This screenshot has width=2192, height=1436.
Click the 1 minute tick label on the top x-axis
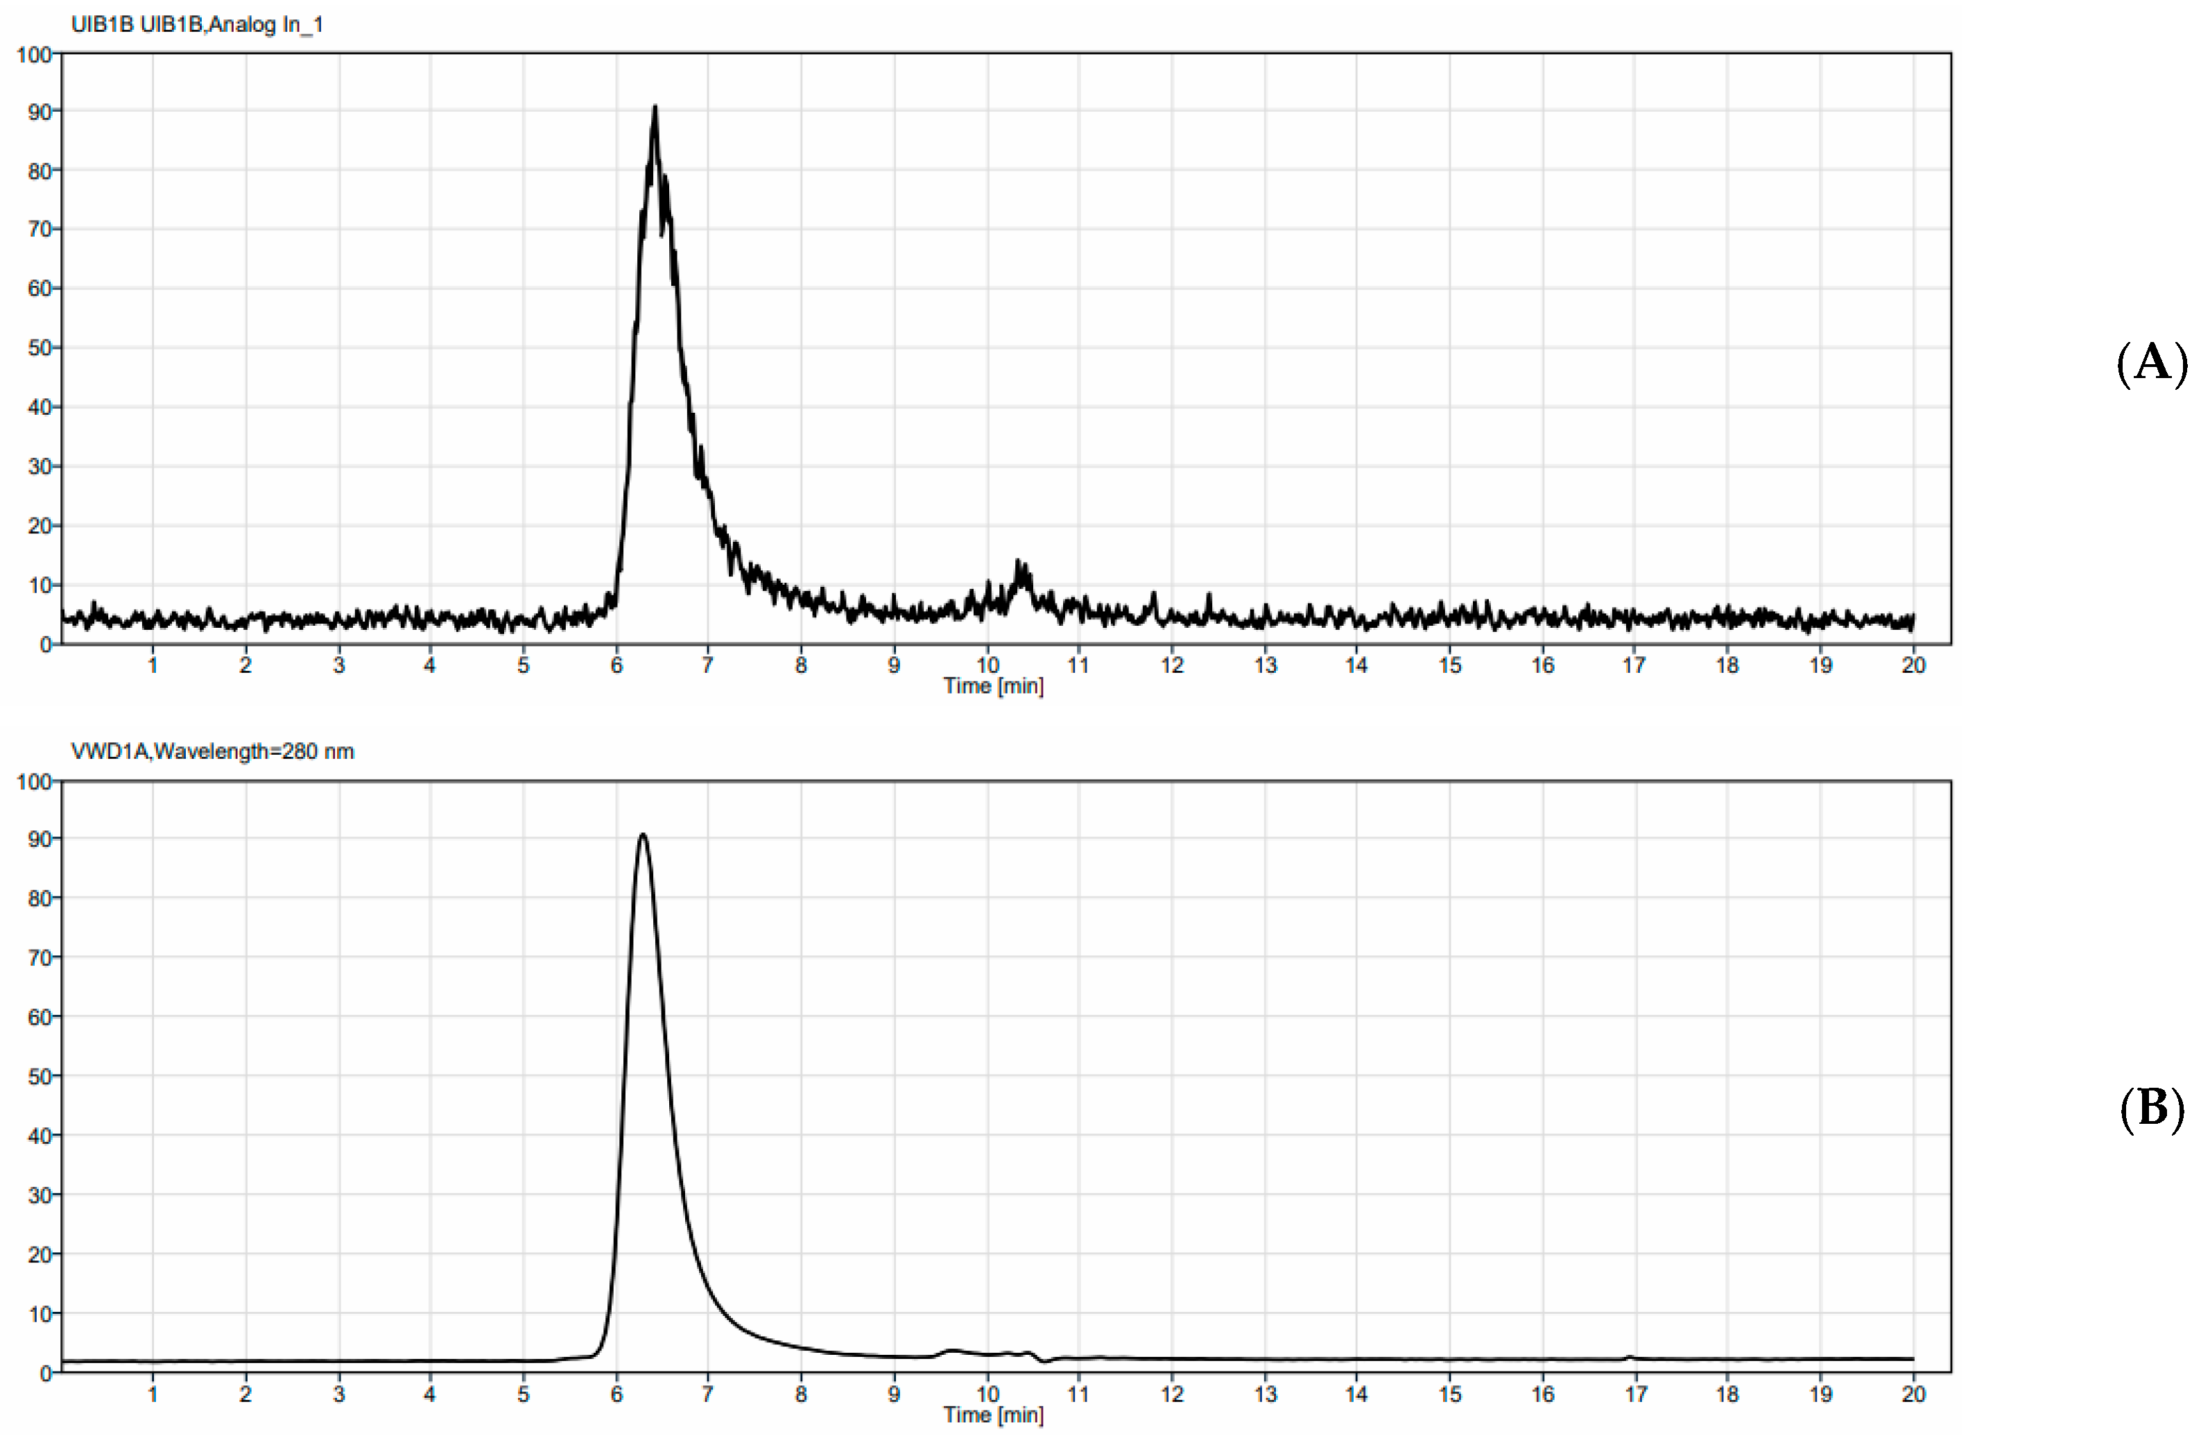point(153,665)
